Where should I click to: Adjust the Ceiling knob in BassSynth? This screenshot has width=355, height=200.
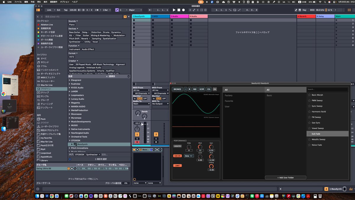tap(211, 166)
